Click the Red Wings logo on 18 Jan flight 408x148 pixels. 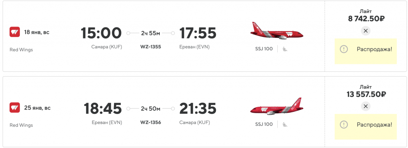[15, 32]
